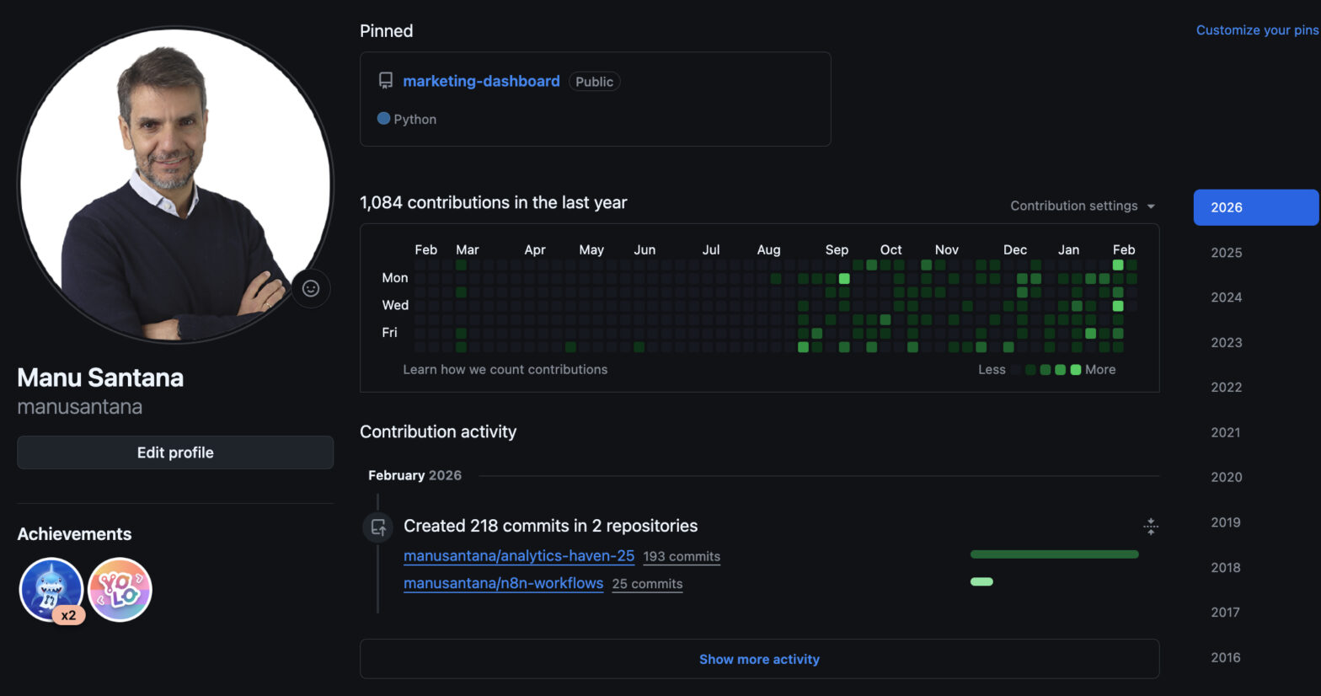Click the Manu Santana name text
Screen dimensions: 1321x696
tap(100, 377)
